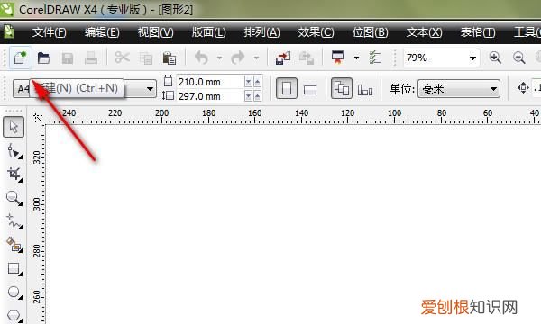541x324 pixels.
Task: Click the document menu icon left of 文件
Action: point(9,32)
